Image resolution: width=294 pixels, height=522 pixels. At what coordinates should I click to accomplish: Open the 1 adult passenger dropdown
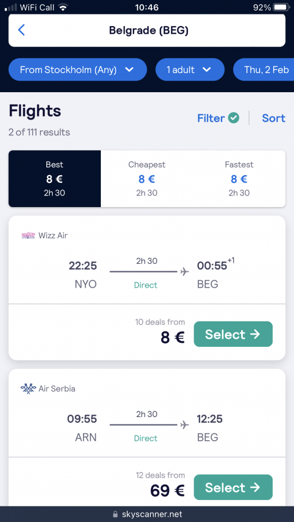190,70
